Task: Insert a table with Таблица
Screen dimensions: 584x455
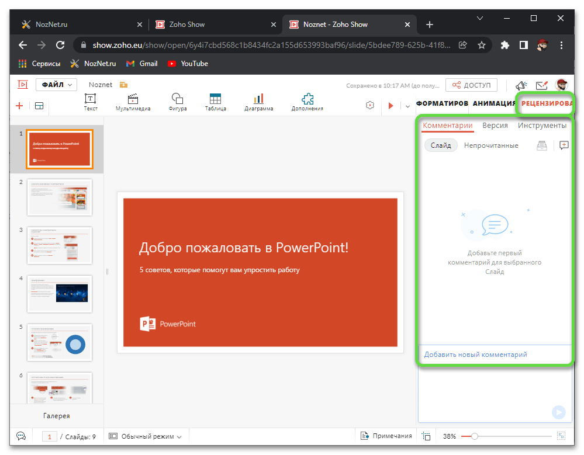Action: click(215, 102)
